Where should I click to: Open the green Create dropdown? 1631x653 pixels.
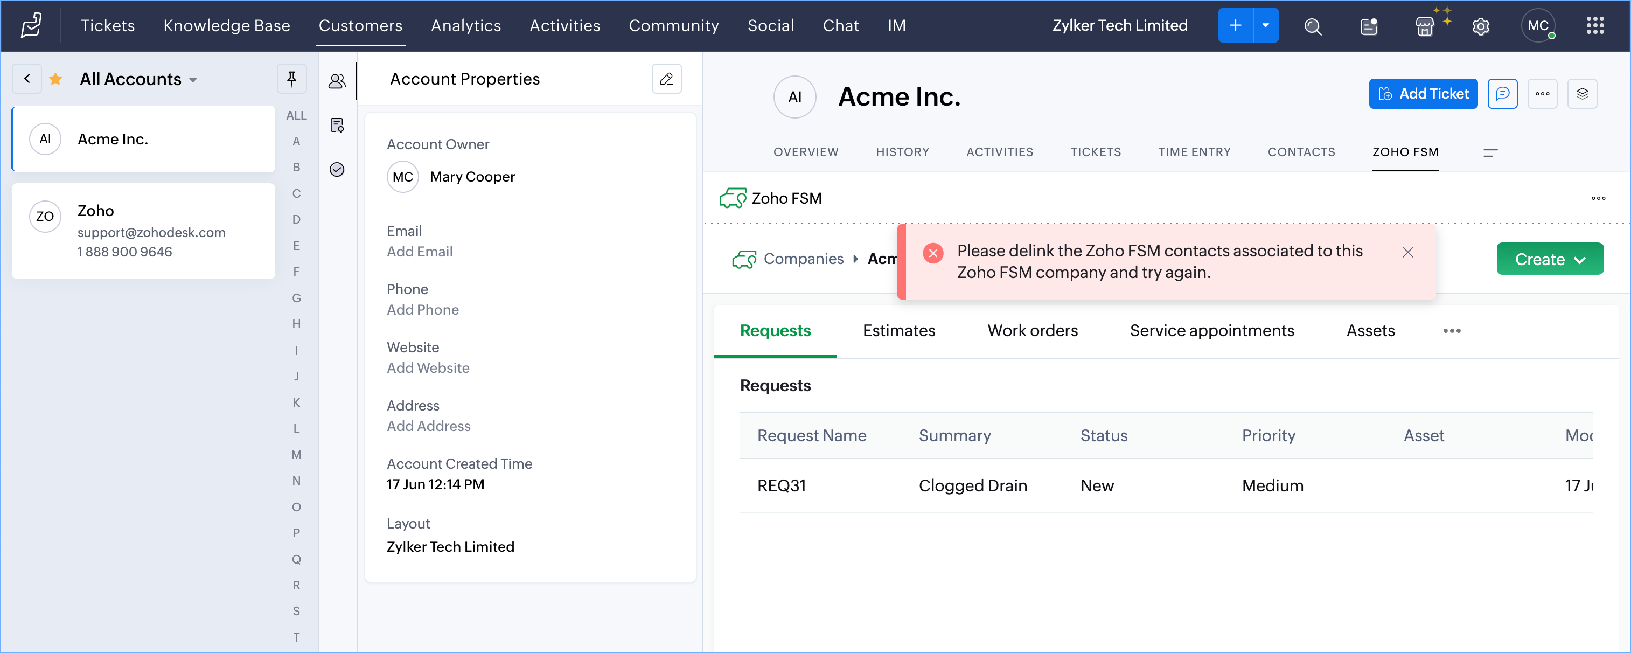click(1549, 259)
